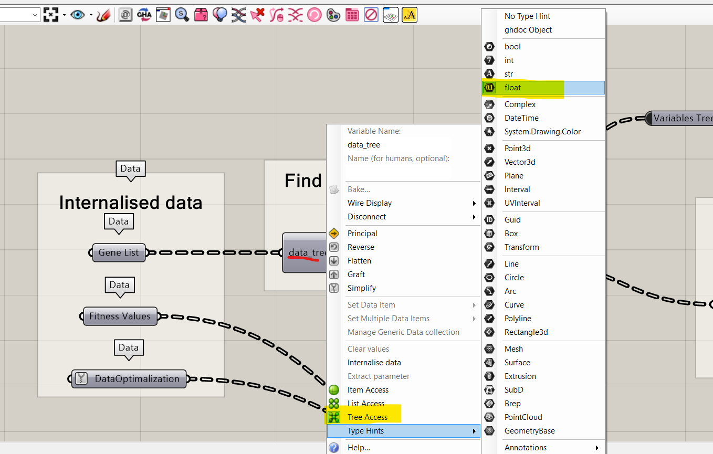
Task: Click the magnifier S search icon
Action: click(182, 15)
